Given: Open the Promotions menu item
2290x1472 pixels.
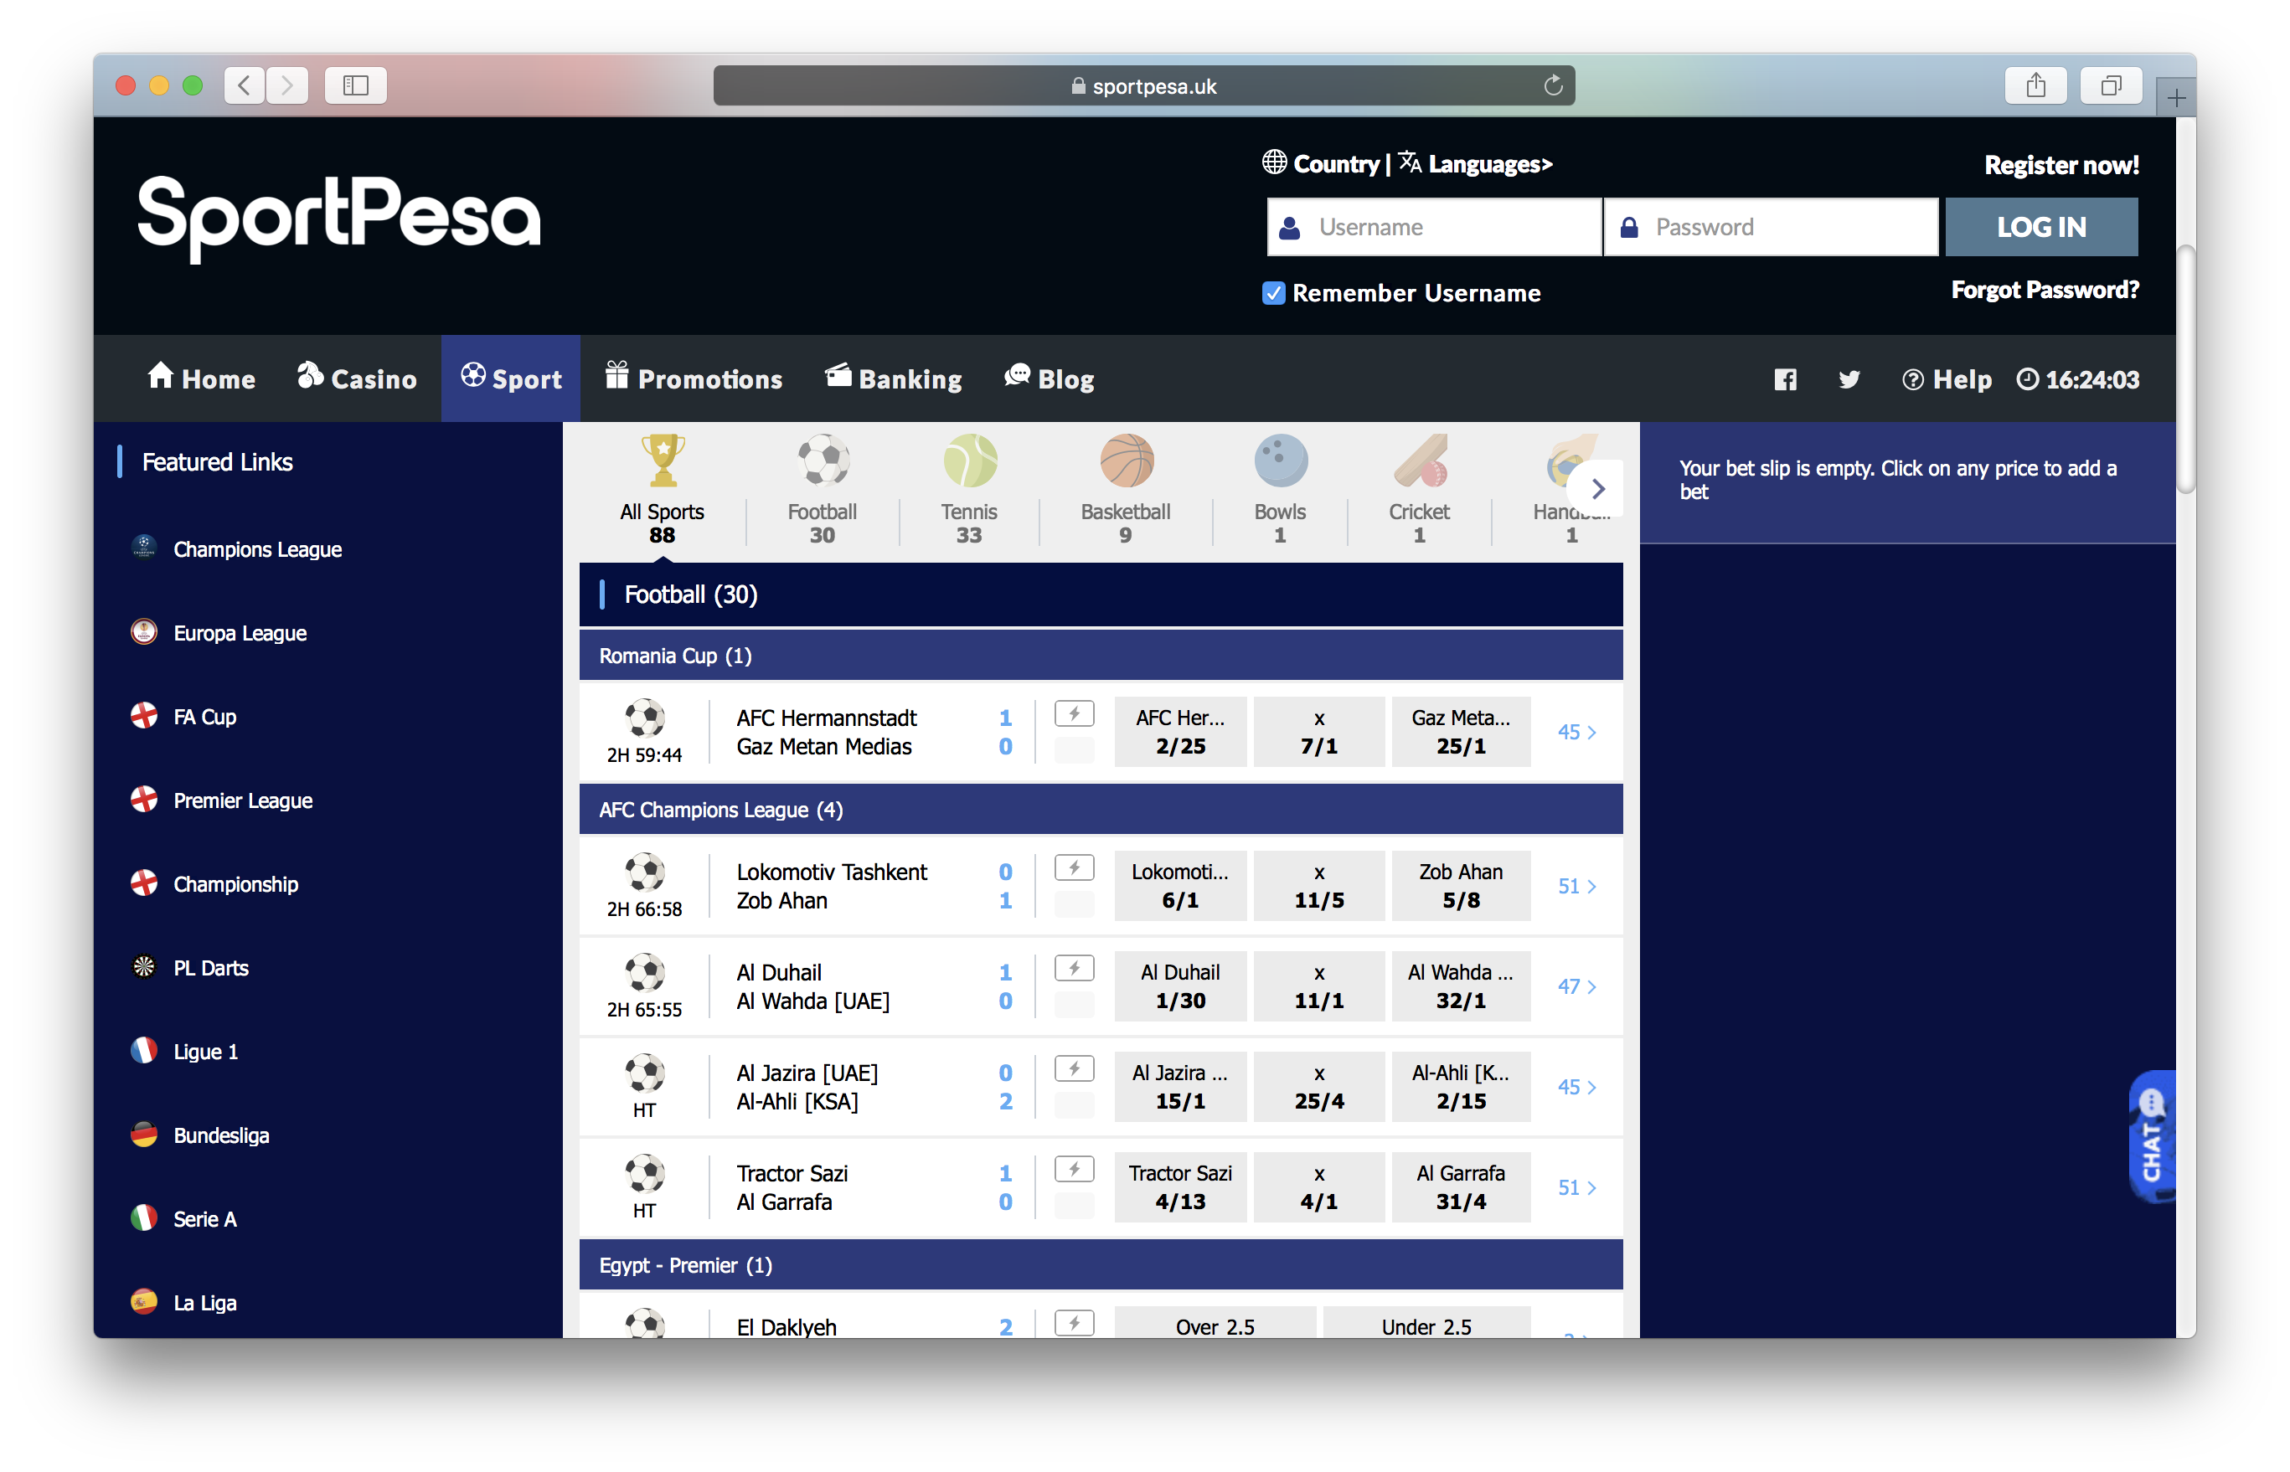Looking at the screenshot, I should pos(694,378).
